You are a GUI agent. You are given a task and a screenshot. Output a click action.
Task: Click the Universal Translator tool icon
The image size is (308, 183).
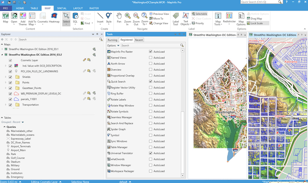[109, 153]
